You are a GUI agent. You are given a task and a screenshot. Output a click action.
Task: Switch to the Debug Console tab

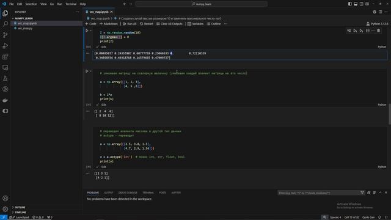(x=128, y=193)
